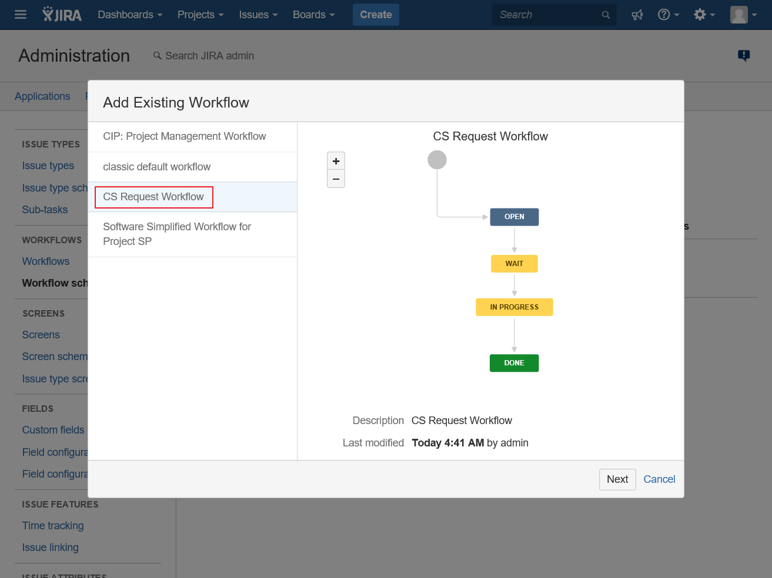Select classic default workflow entry
Screen dimensions: 772x578
tap(192, 167)
